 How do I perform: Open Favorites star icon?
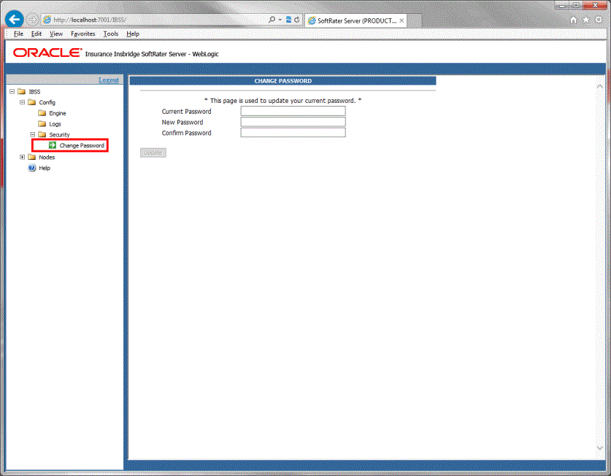(585, 20)
